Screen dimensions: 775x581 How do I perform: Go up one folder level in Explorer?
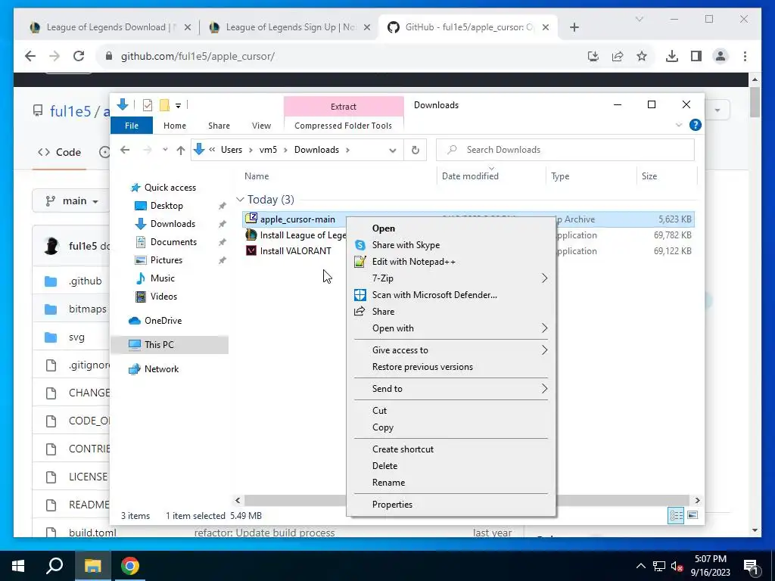click(180, 151)
